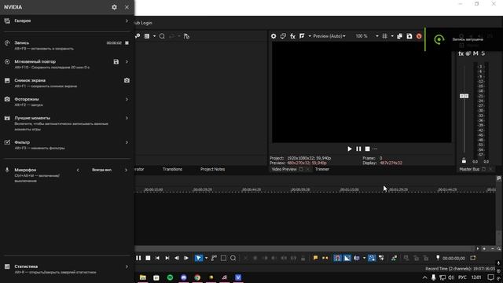Pause timeline playback in transport bar
Screen dimensions: 503x283
(138, 258)
